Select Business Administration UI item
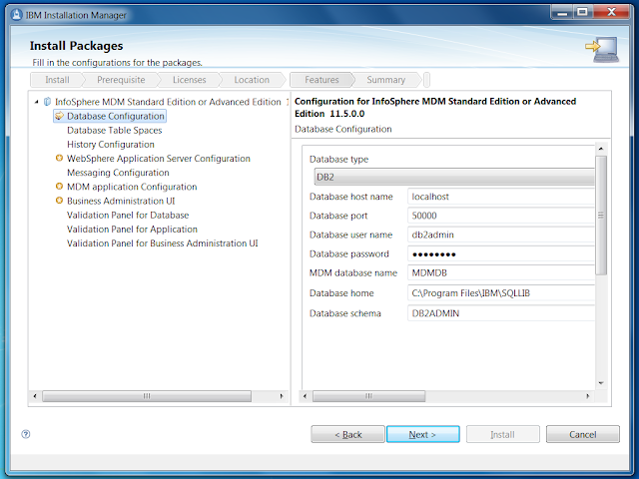 coord(121,201)
